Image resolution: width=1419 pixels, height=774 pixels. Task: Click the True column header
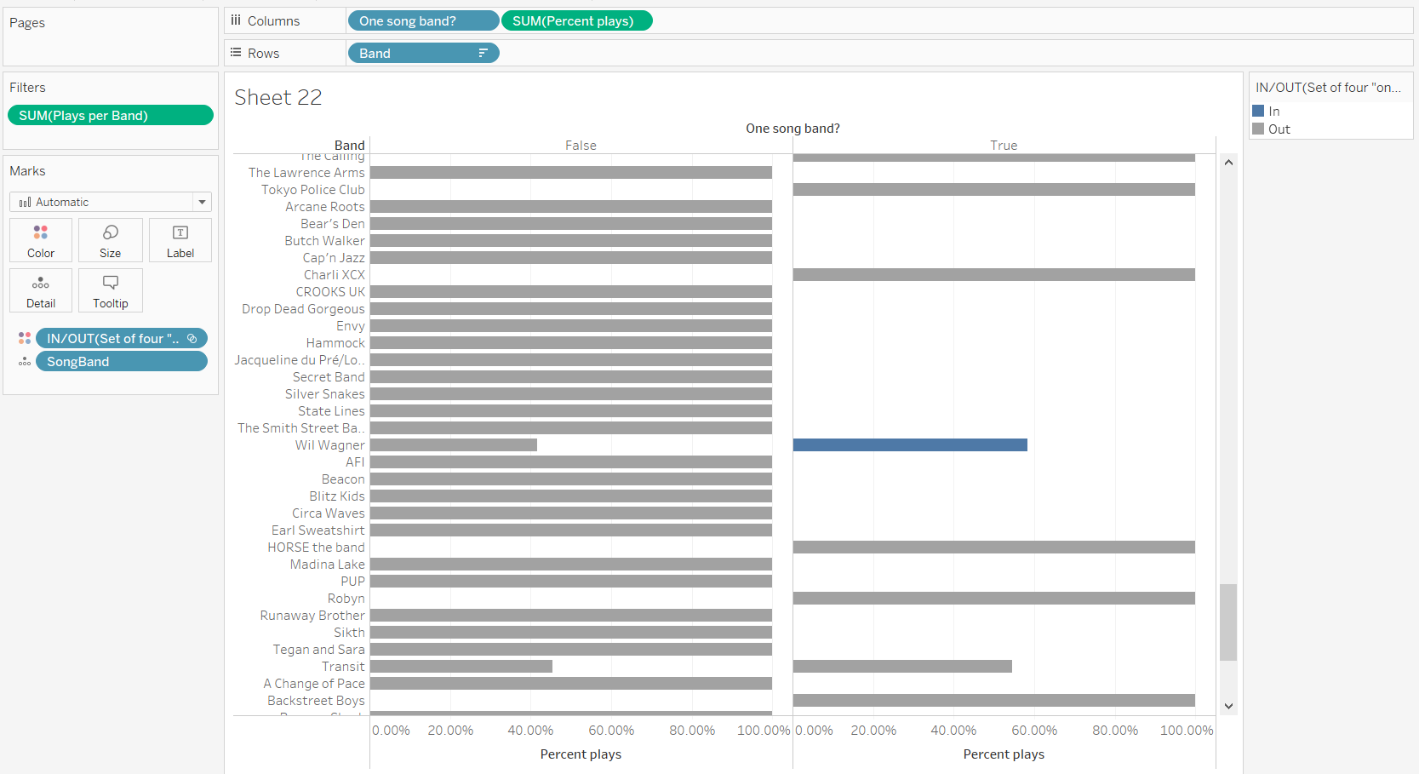(1004, 145)
